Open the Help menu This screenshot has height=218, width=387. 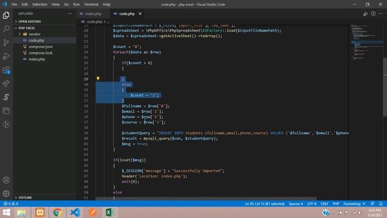106,4
